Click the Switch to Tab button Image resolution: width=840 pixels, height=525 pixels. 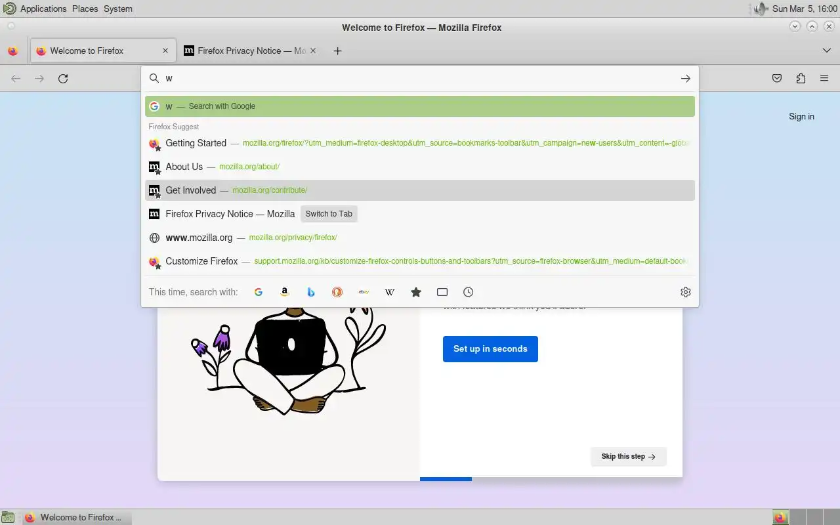pos(329,214)
